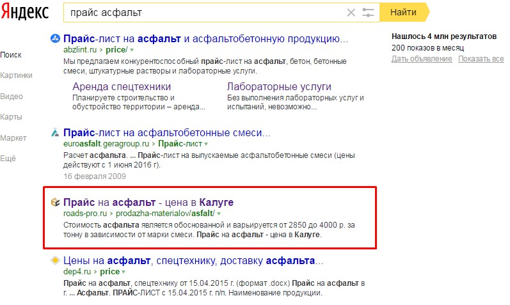
Task: Open the dropdown arrow after dep4.ru price
Action: coord(124,272)
